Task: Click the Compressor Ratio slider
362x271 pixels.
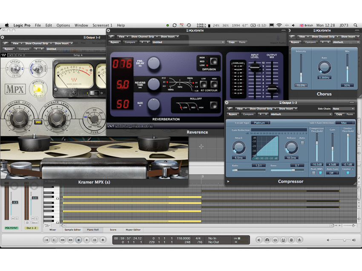Action: point(249,170)
